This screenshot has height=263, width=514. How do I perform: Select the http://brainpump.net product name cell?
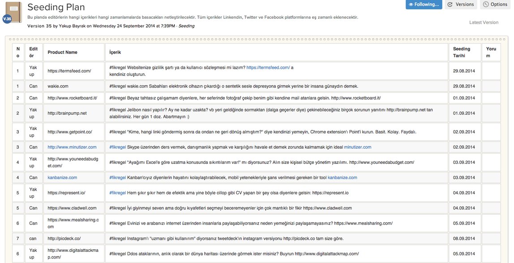click(74, 113)
